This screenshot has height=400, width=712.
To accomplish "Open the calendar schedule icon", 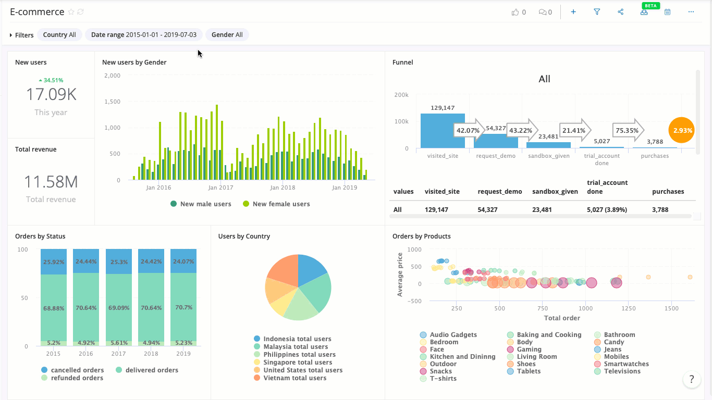I will click(667, 12).
